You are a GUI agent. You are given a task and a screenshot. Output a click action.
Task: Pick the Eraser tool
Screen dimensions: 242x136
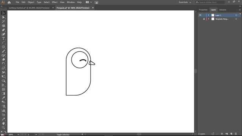tap(3, 60)
